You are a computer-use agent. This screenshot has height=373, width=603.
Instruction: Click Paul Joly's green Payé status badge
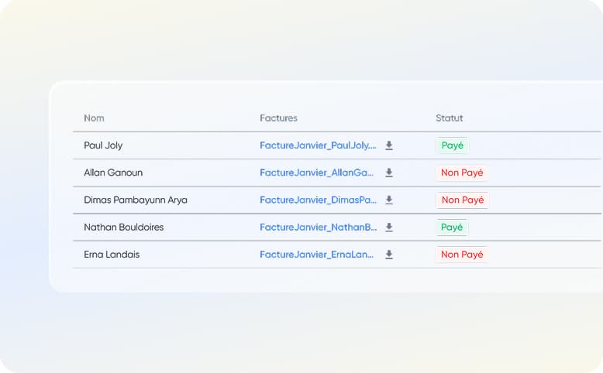point(452,145)
